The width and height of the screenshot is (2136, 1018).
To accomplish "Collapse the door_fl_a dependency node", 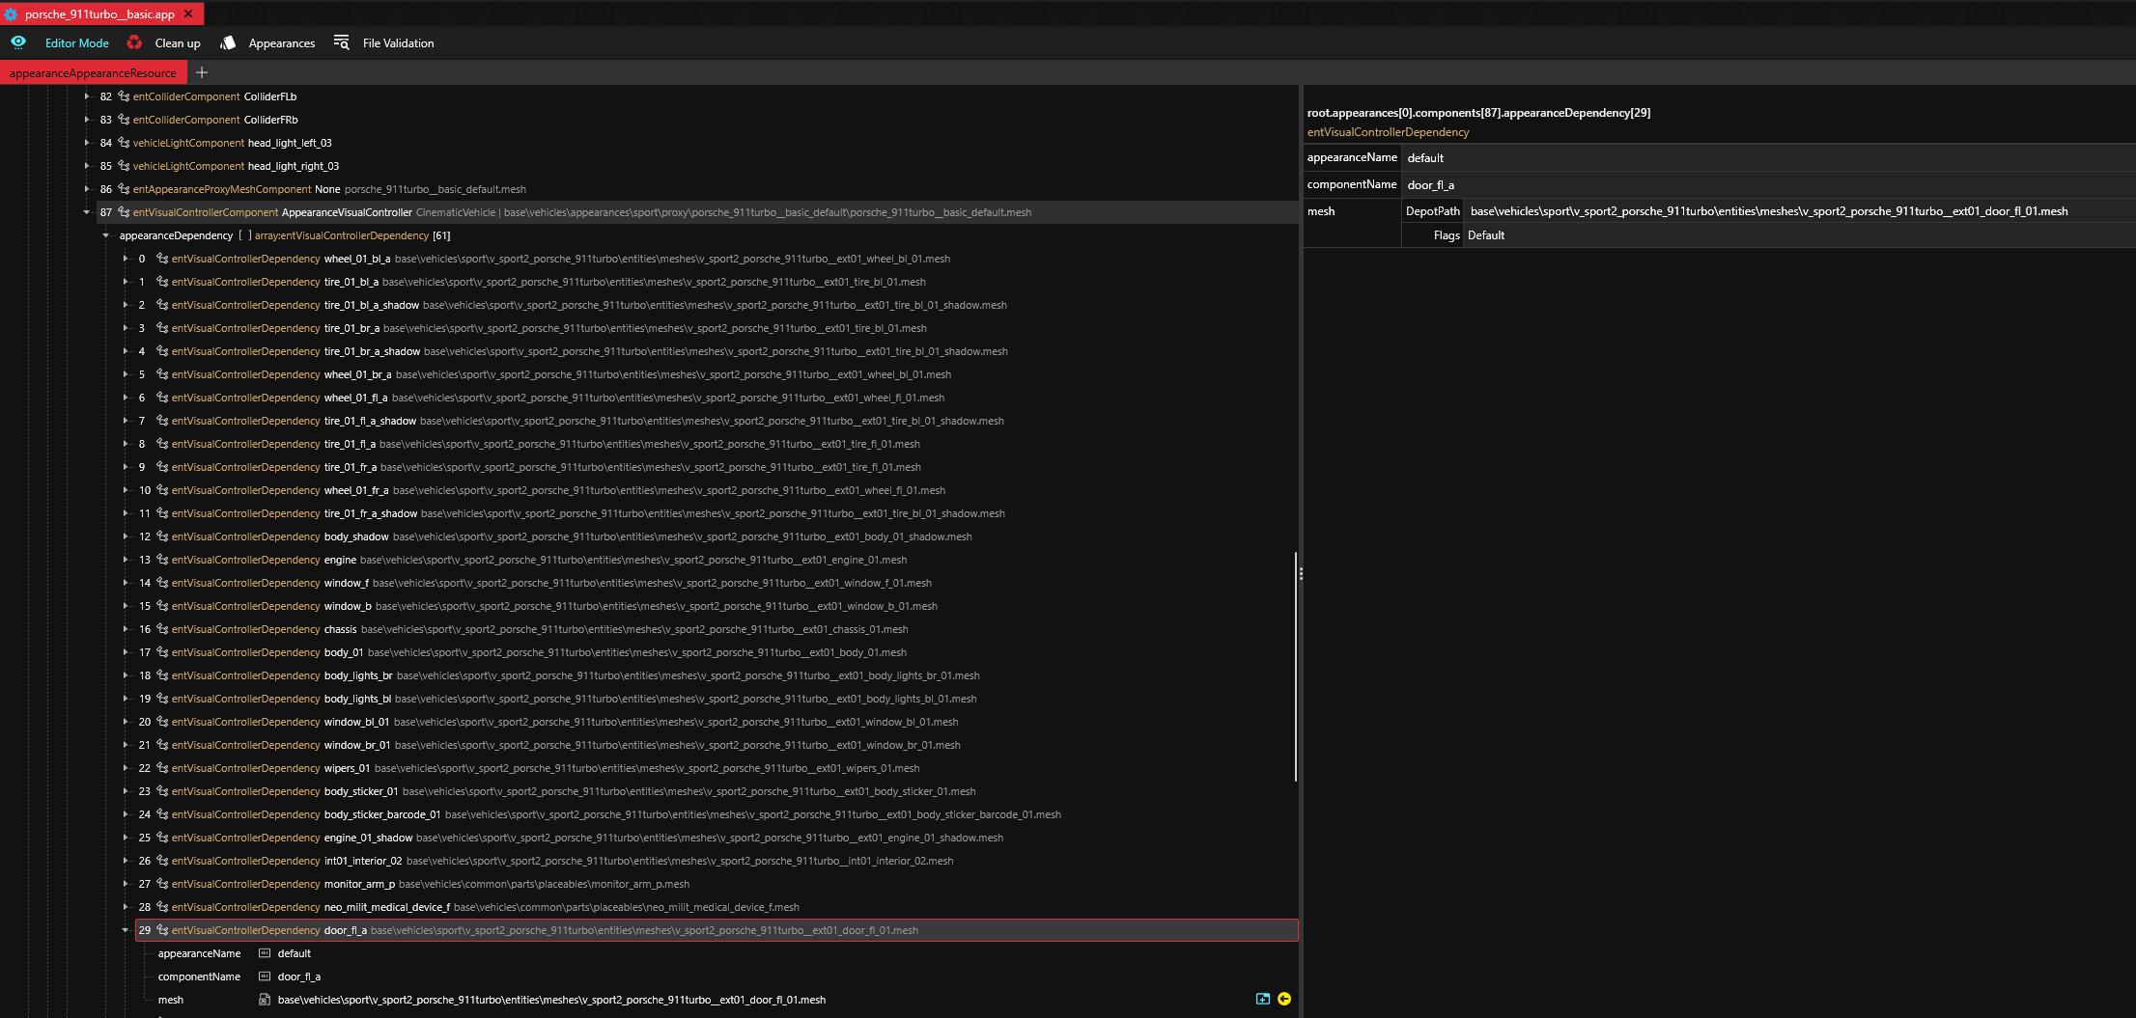I will (x=126, y=930).
